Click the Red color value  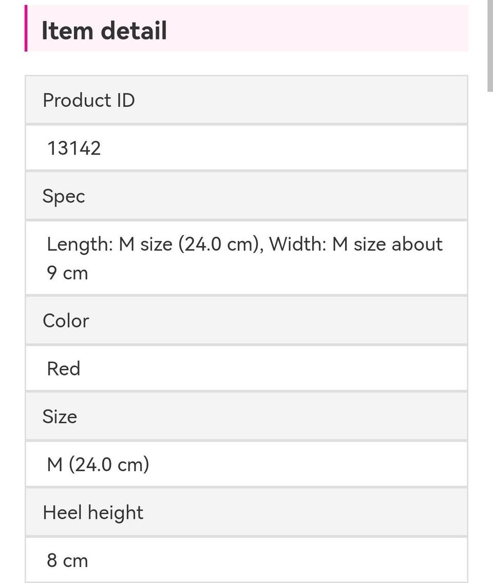tap(64, 369)
